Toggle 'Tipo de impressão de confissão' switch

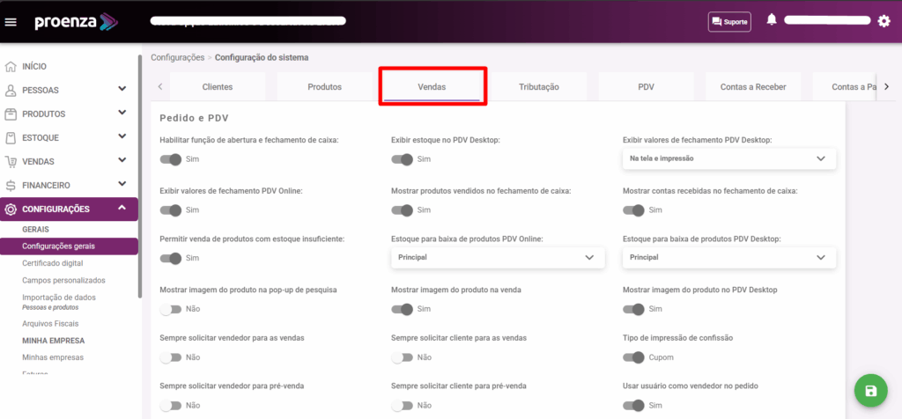(x=633, y=357)
